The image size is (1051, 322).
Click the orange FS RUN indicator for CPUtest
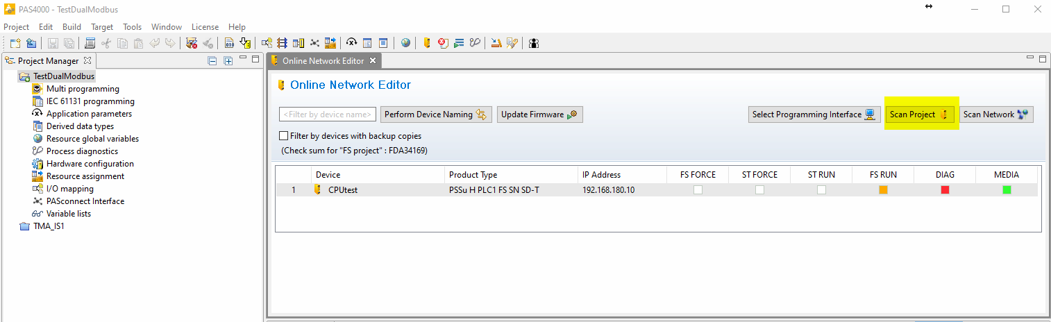click(x=883, y=189)
